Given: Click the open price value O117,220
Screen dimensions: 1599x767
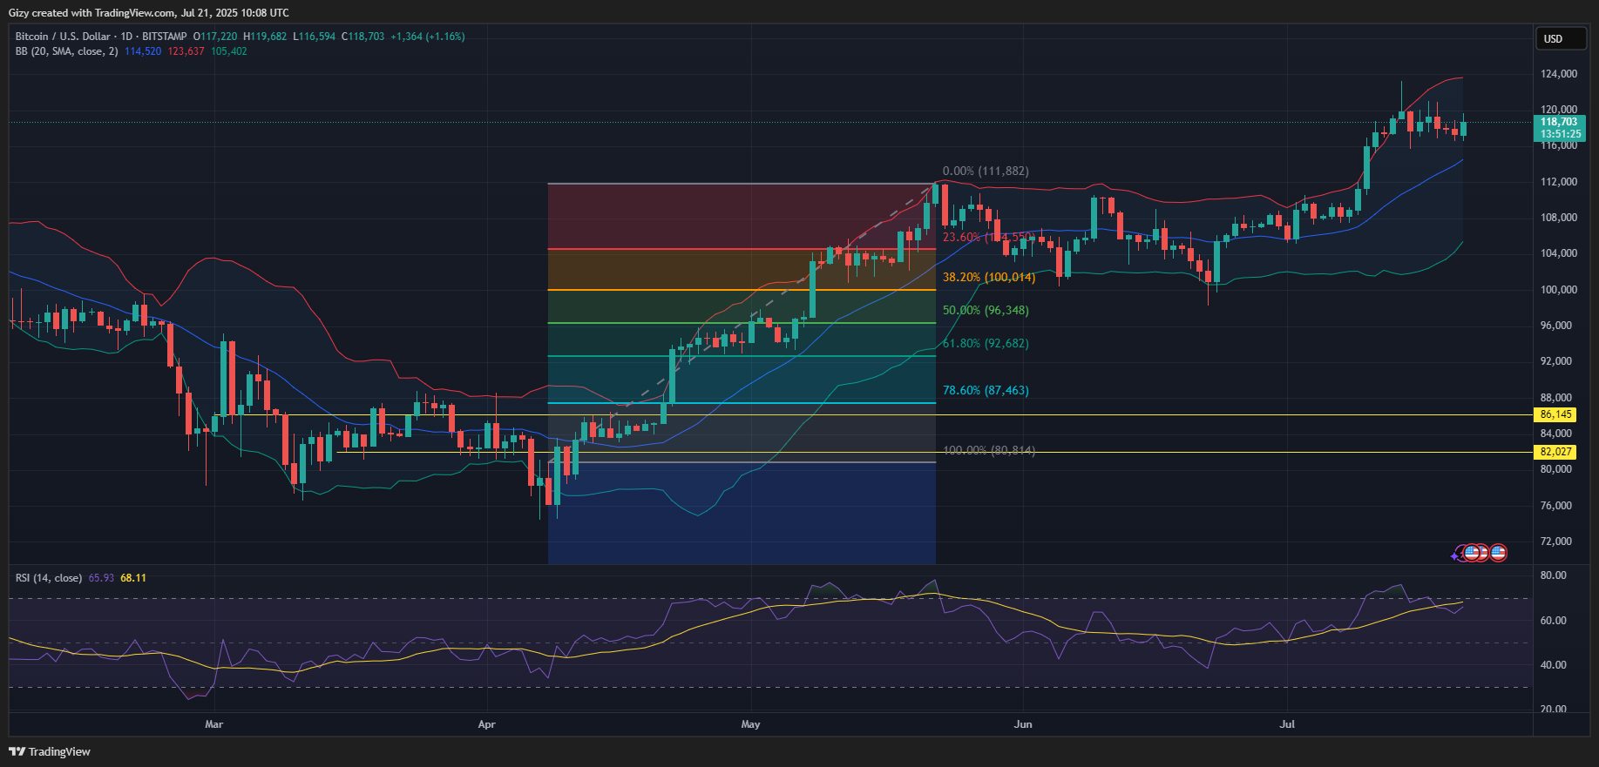Looking at the screenshot, I should (x=215, y=37).
